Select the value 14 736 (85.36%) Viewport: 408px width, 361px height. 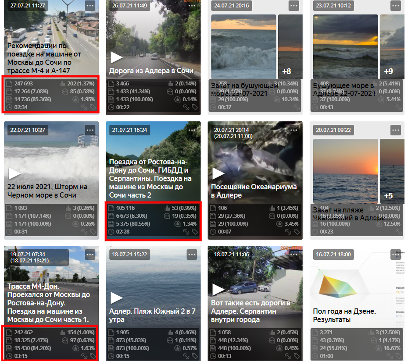point(32,99)
